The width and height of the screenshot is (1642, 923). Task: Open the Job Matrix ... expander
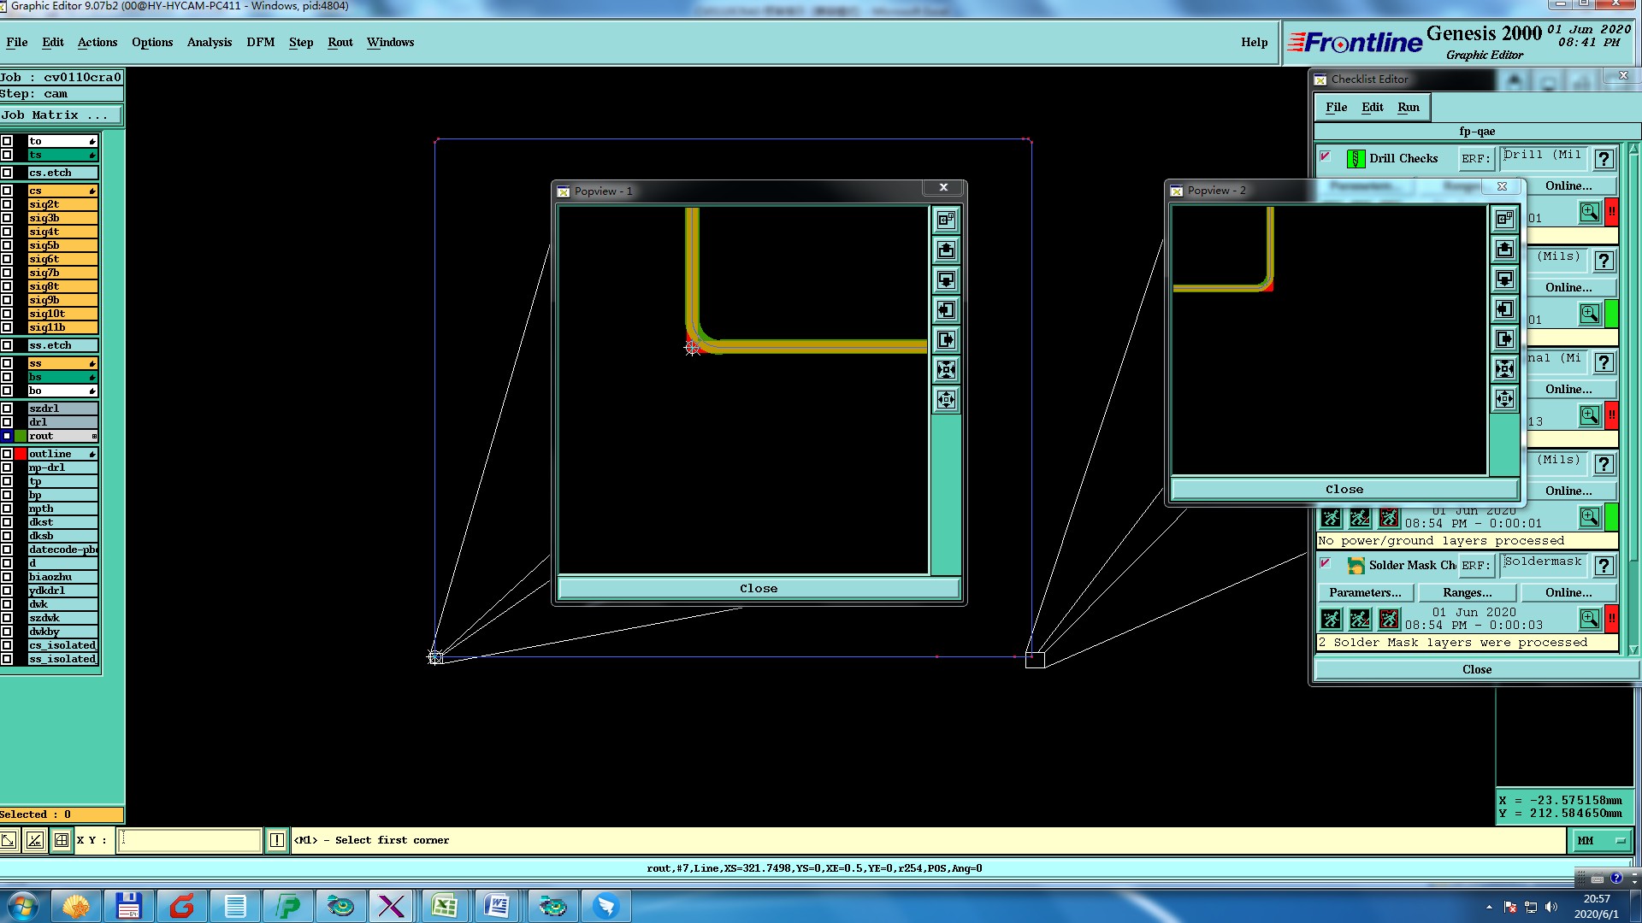60,115
